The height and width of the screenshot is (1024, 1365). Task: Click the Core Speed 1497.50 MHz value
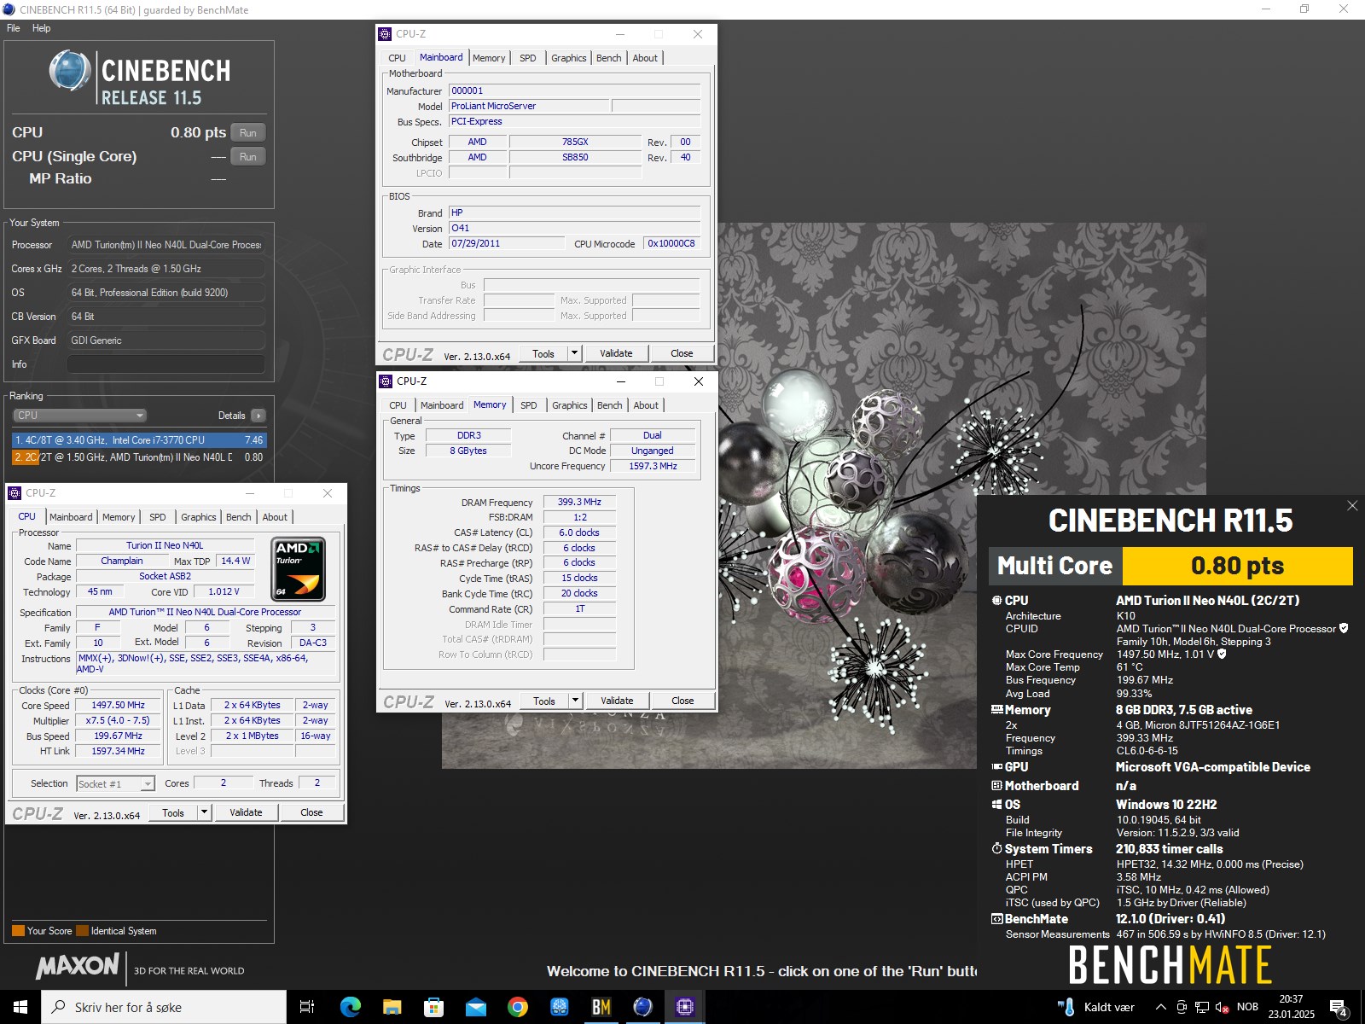tap(119, 705)
